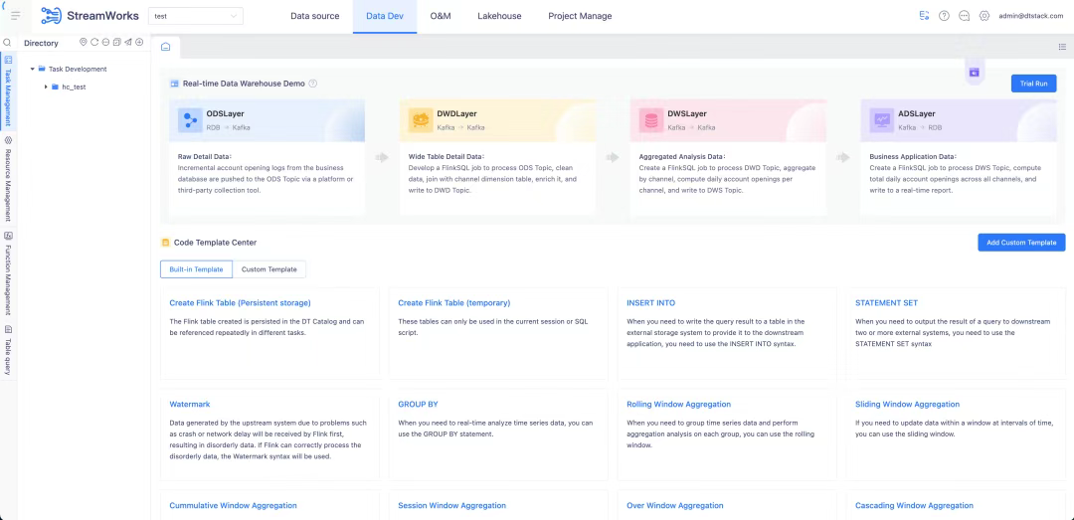Image resolution: width=1074 pixels, height=520 pixels.
Task: Open the tab list icon at far right
Action: point(1062,47)
